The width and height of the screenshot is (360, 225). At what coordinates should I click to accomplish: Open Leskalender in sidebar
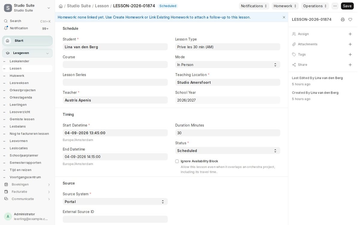tap(19, 61)
